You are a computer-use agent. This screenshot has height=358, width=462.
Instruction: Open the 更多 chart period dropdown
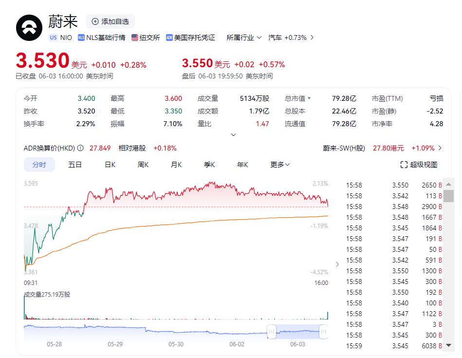coord(280,165)
